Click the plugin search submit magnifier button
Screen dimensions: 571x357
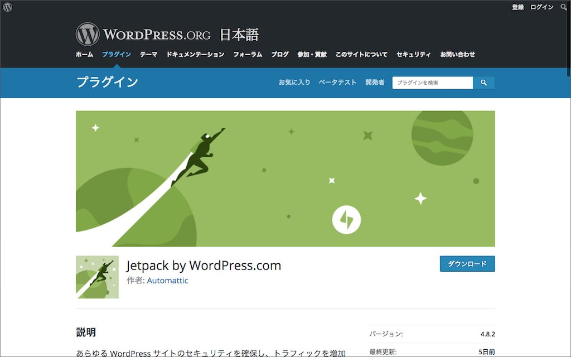[483, 83]
